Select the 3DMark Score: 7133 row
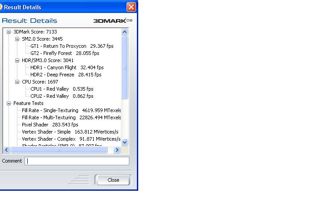 (x=35, y=32)
